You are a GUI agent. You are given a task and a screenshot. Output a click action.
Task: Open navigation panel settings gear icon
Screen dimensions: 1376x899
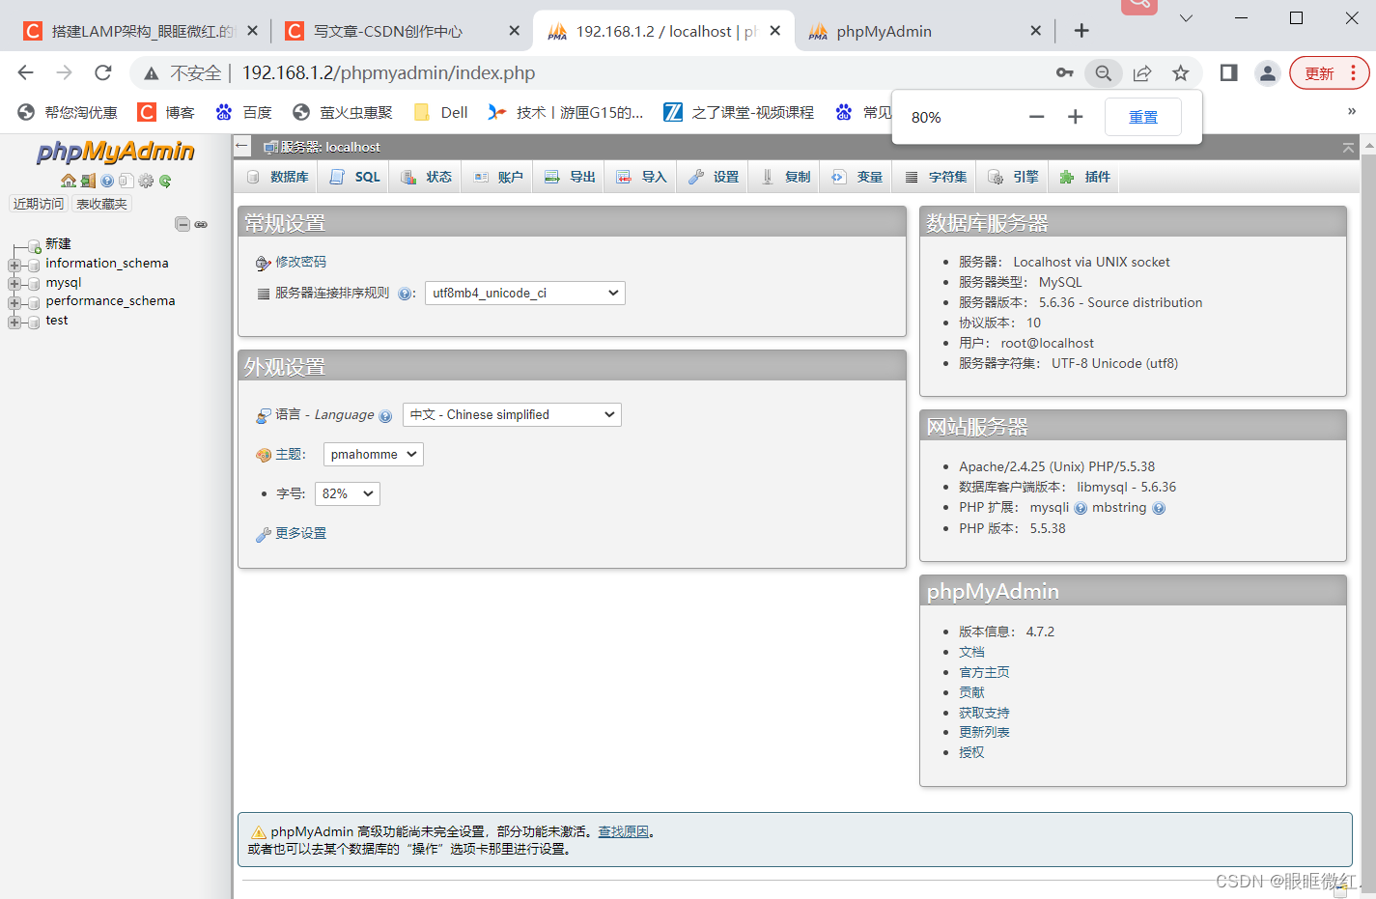point(146,181)
